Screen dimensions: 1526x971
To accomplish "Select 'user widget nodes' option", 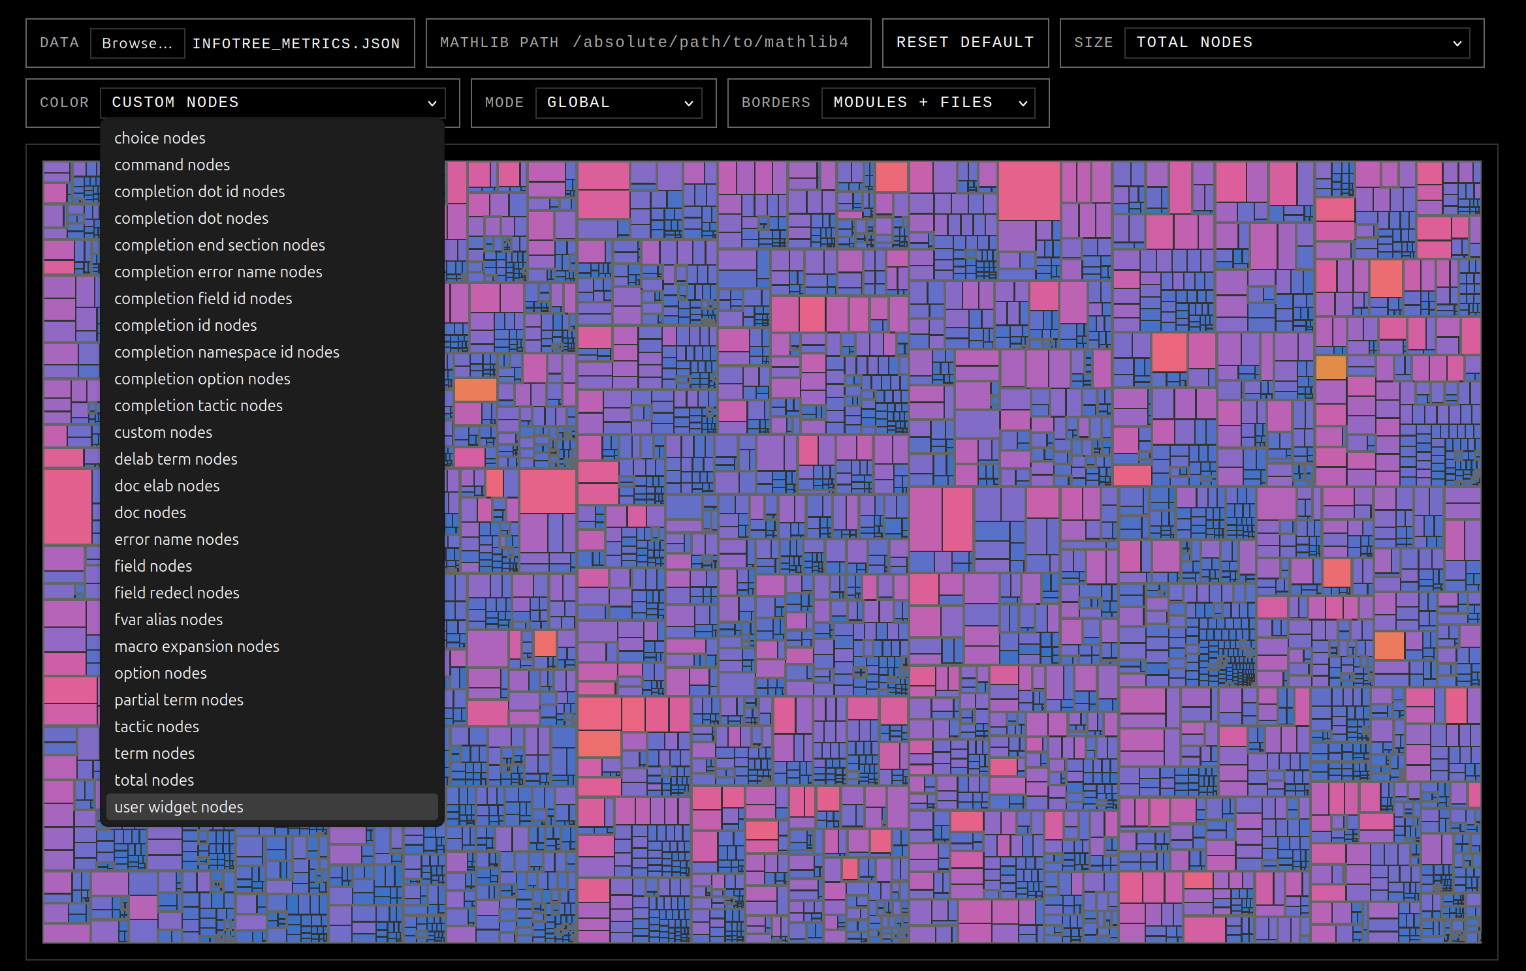I will pos(179,807).
